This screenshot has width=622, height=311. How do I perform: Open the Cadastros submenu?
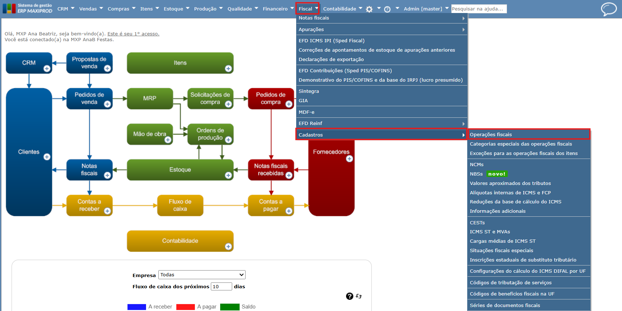pos(382,135)
